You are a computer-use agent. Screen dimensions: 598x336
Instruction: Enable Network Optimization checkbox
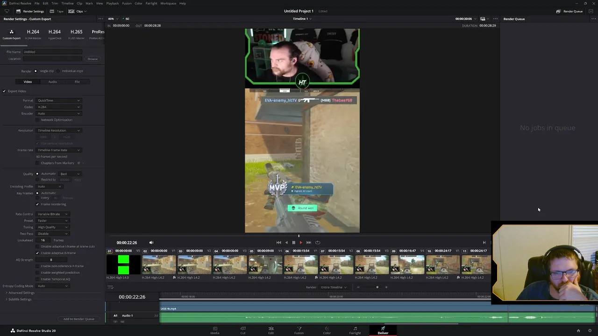[38, 120]
